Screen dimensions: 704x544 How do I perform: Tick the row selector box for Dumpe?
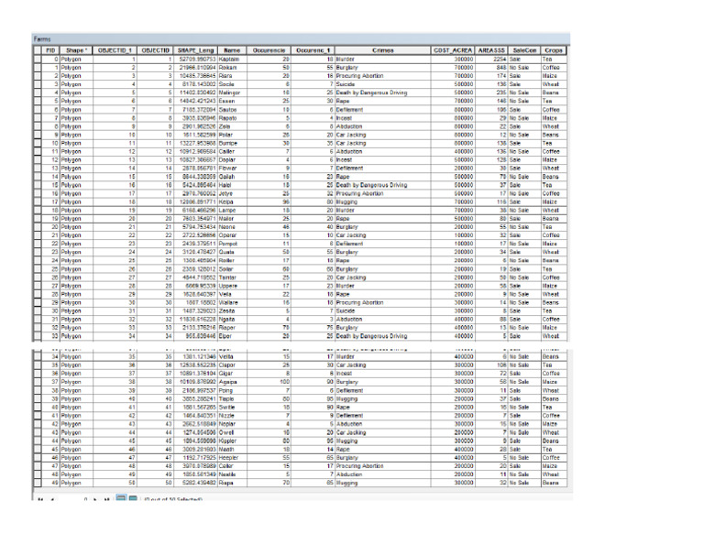tap(38, 143)
